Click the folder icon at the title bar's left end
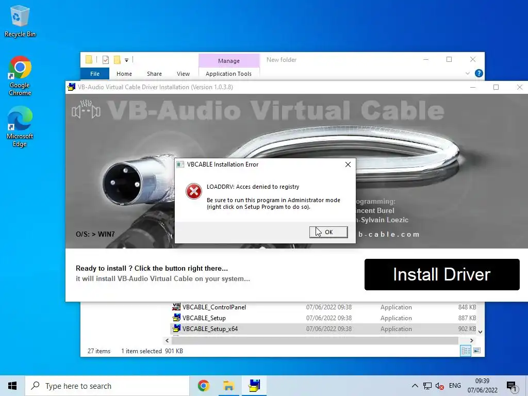Screen dimensions: 528x396 click(89, 60)
